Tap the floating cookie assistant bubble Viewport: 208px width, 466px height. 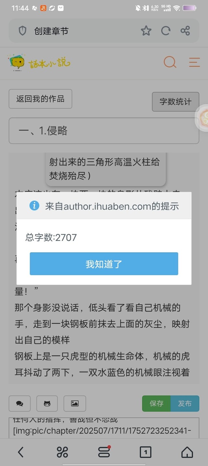[x=202, y=118]
